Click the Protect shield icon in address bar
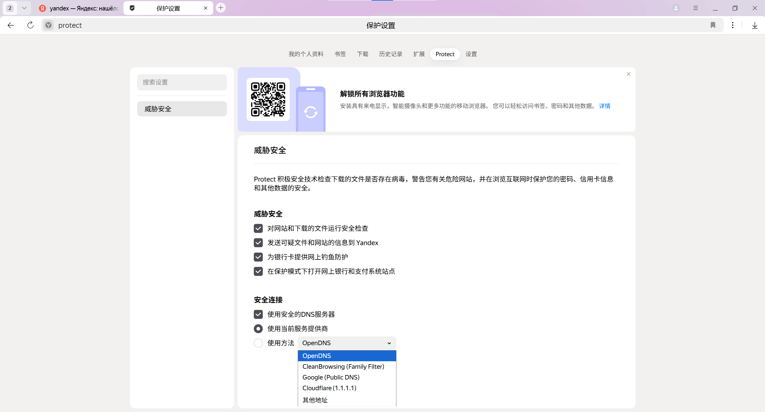Image resolution: width=765 pixels, height=412 pixels. (48, 25)
